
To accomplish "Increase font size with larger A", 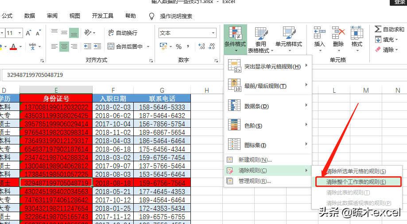I will (28, 33).
